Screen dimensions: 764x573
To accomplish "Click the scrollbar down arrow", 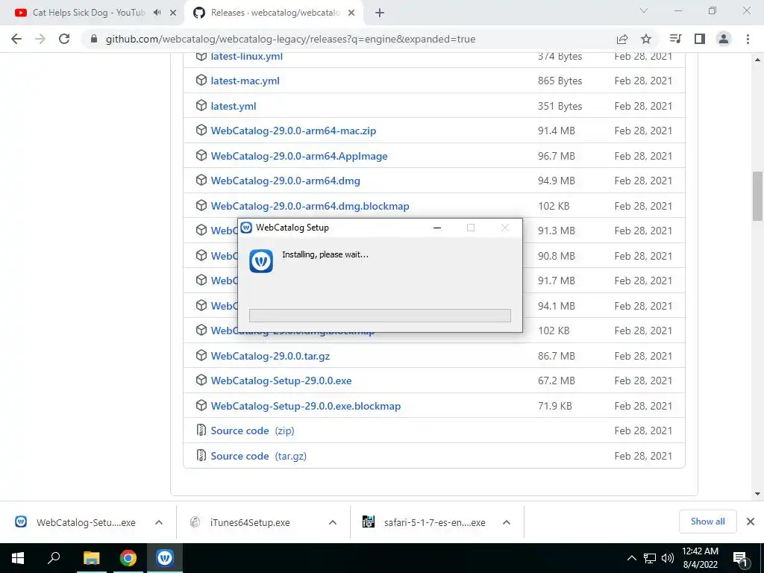I will click(757, 494).
